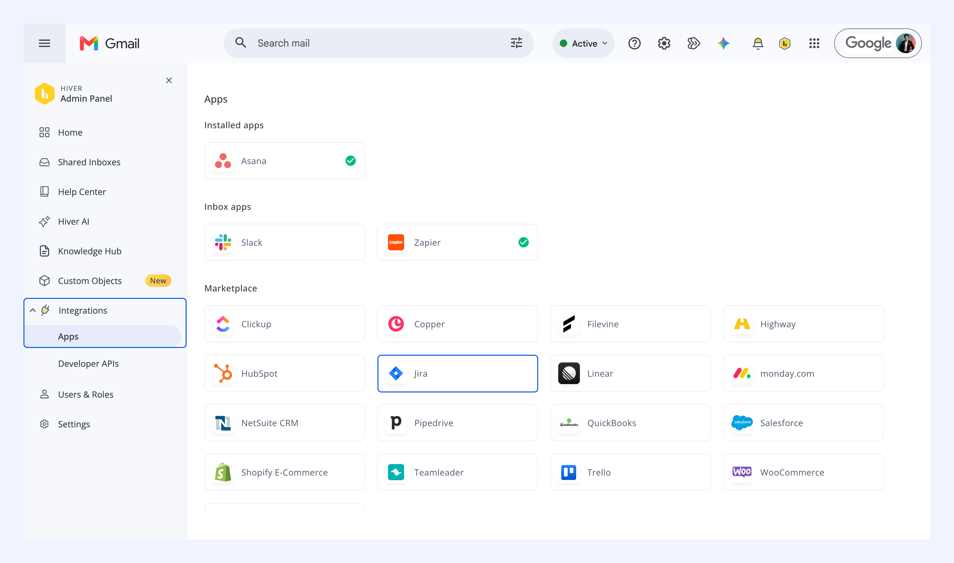The image size is (954, 563).
Task: Open the monday.com marketplace card
Action: tap(804, 373)
